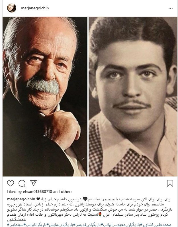
Task: Open the #سینمایی hashtag
Action: click(x=15, y=225)
